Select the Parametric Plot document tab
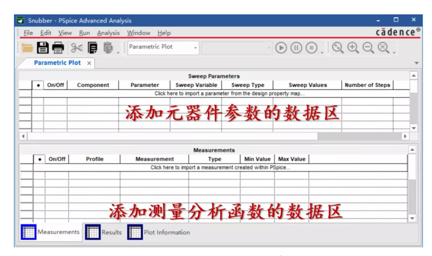Screen dimensions: 432x256 [57, 63]
